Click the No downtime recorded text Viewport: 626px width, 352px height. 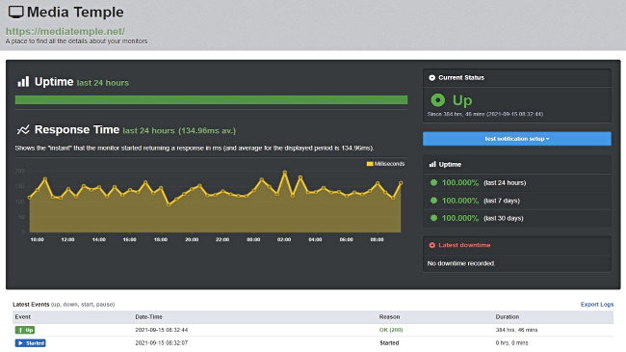461,263
